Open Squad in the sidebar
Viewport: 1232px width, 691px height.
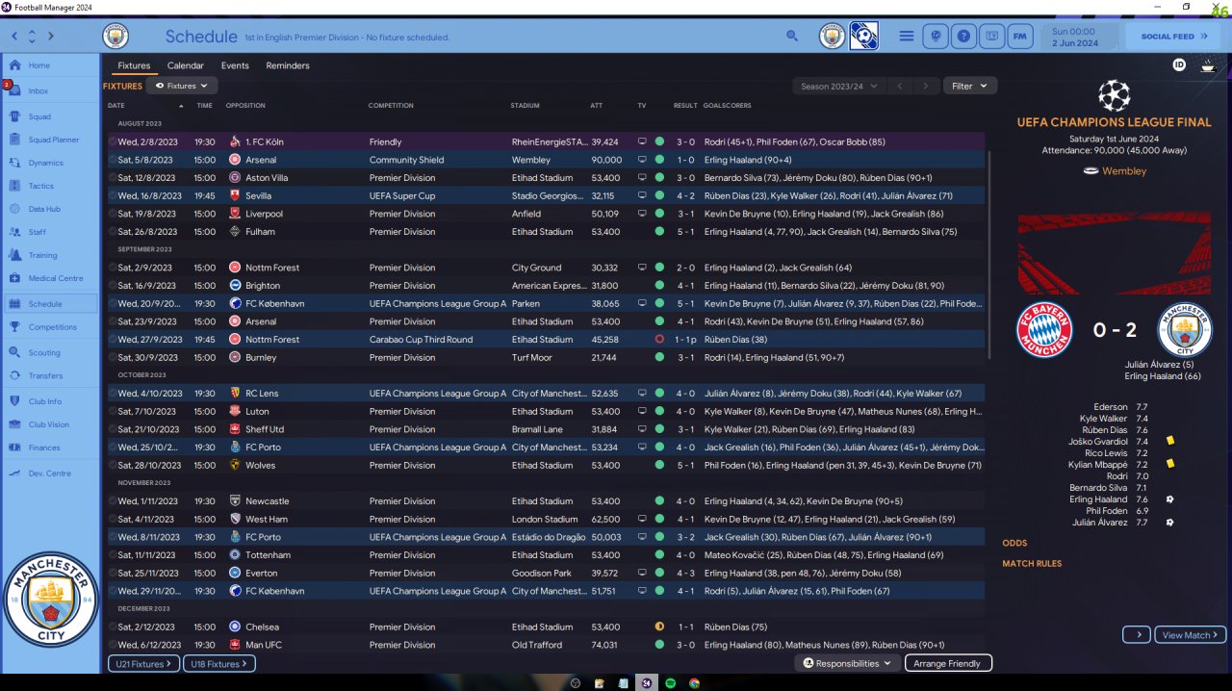pos(50,116)
